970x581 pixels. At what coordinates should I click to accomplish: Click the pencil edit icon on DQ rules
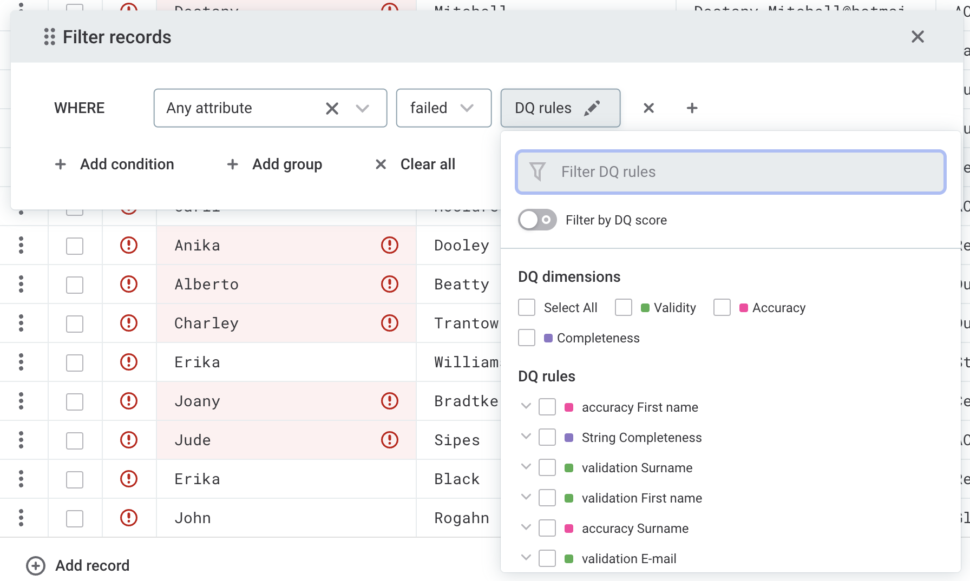tap(593, 108)
